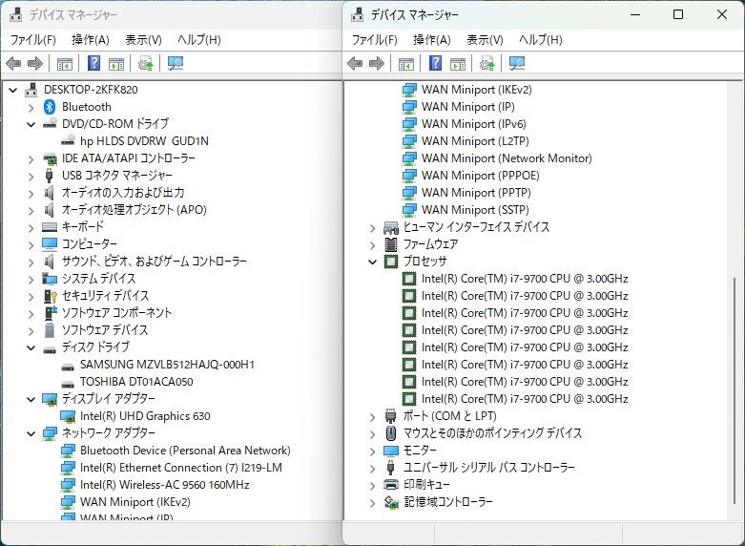Select Bluetooth Device (Personal Area Network)

tap(185, 451)
